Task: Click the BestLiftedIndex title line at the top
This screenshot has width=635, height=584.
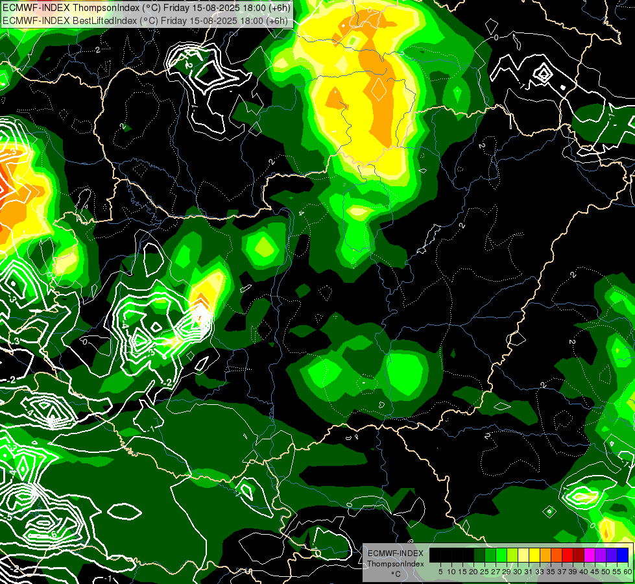Action: click(145, 20)
